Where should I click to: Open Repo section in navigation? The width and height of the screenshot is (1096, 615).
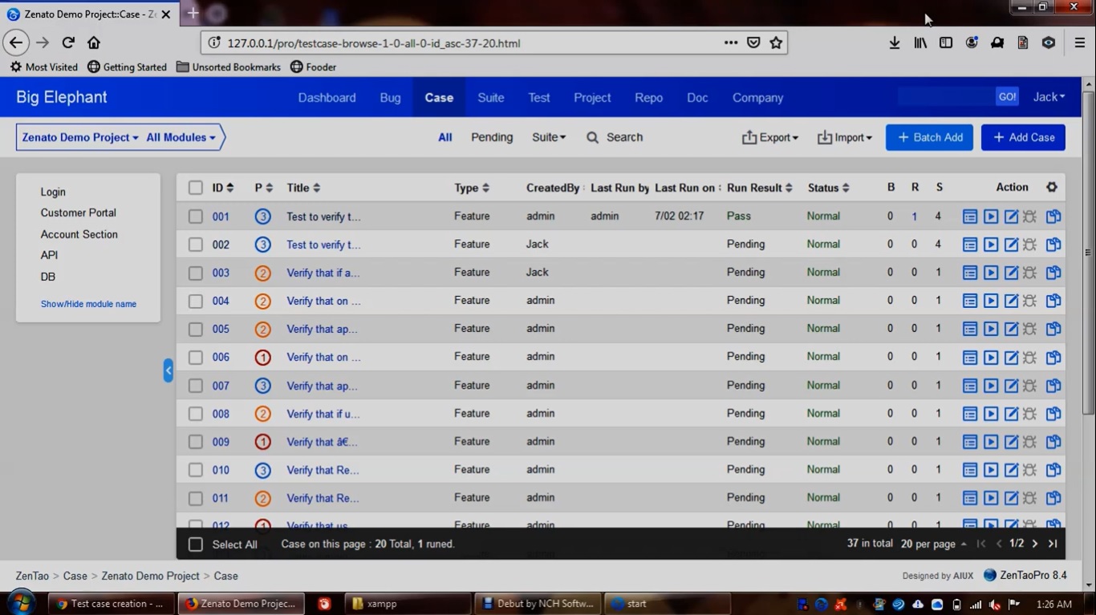pyautogui.click(x=648, y=97)
